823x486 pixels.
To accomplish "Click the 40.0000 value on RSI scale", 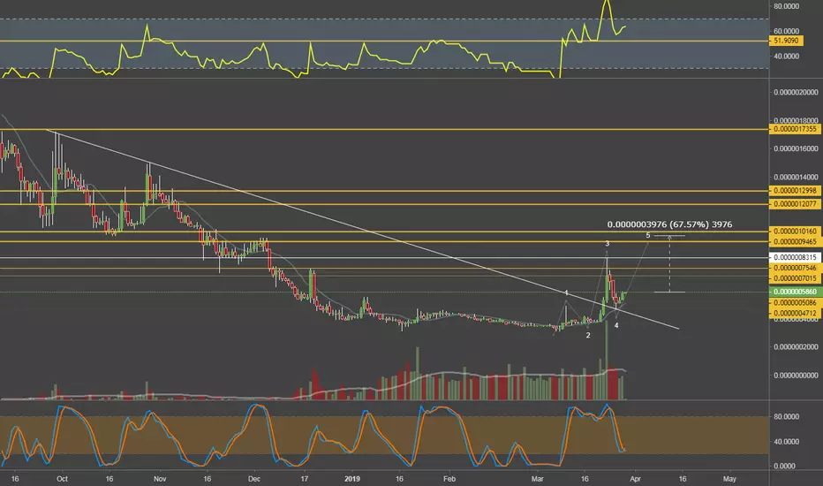I will (x=786, y=56).
